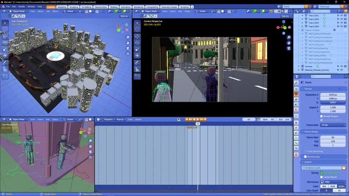Click pan hand icon in camera viewport
Image resolution: width=349 pixels, height=196 pixels.
(x=288, y=43)
